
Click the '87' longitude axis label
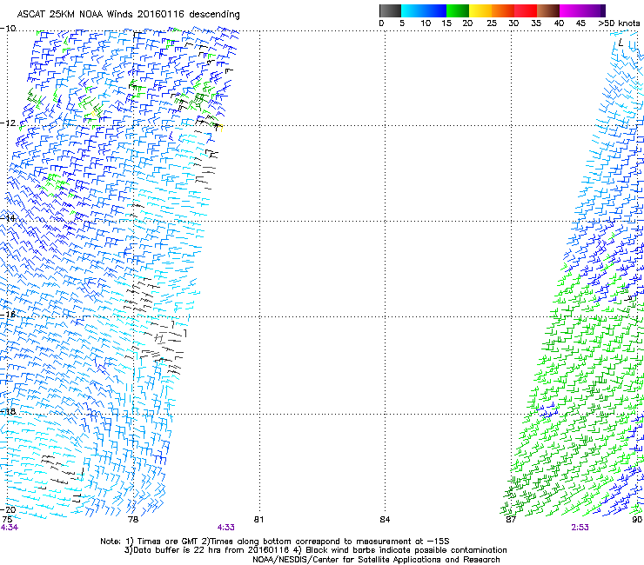511,520
